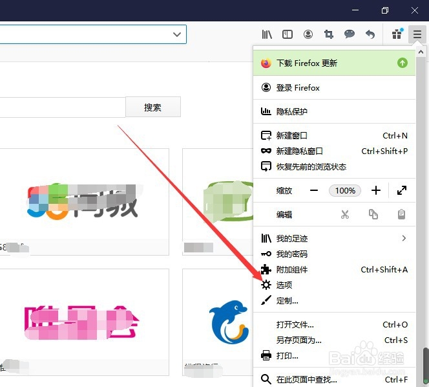429x387 pixels.
Task: Open 附加组件 menu item
Action: [334, 270]
